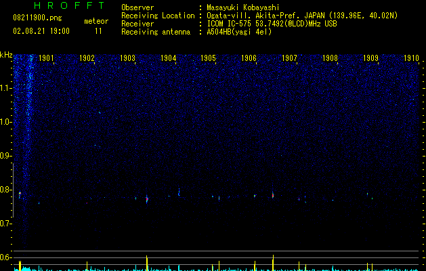Select observer name Masayuki Kobayashi
This screenshot has width=426, height=271.
point(243,7)
